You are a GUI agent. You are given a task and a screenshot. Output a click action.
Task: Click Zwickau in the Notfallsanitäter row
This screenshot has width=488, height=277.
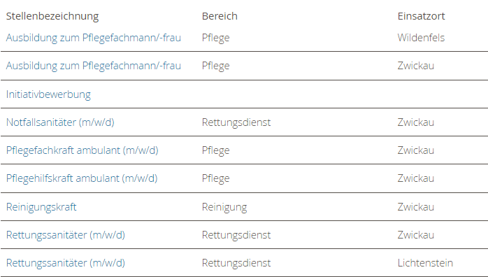pyautogui.click(x=416, y=122)
